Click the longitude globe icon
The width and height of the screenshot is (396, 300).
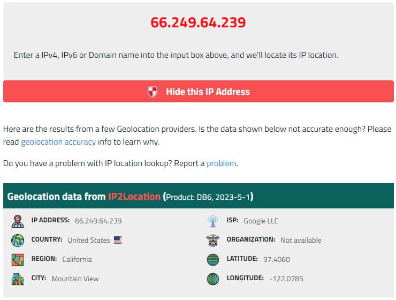point(213,279)
